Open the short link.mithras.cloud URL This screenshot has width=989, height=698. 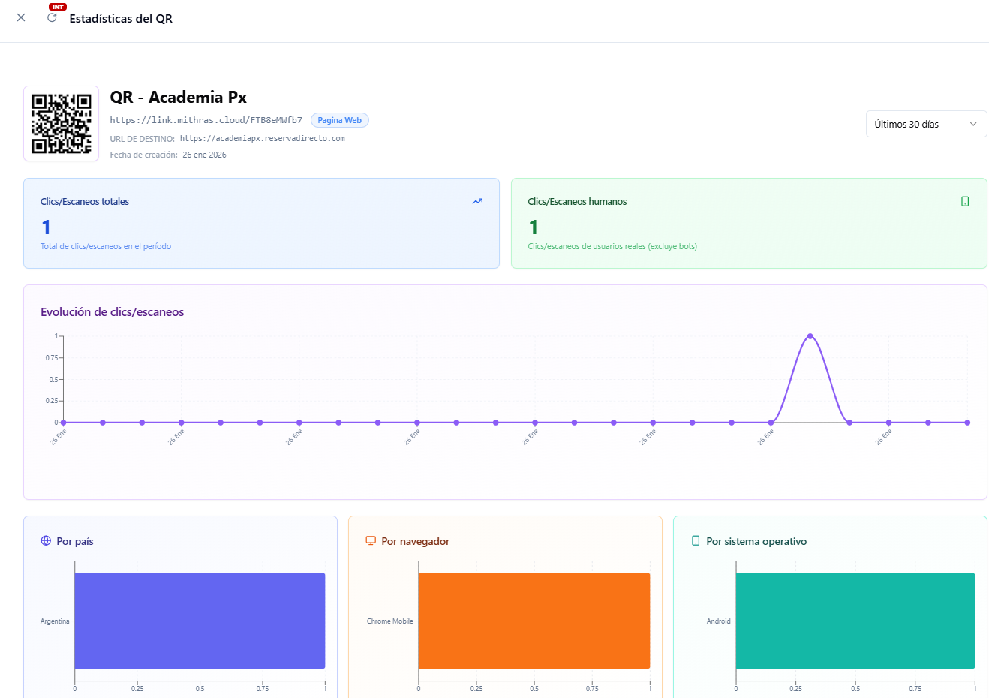(x=206, y=120)
